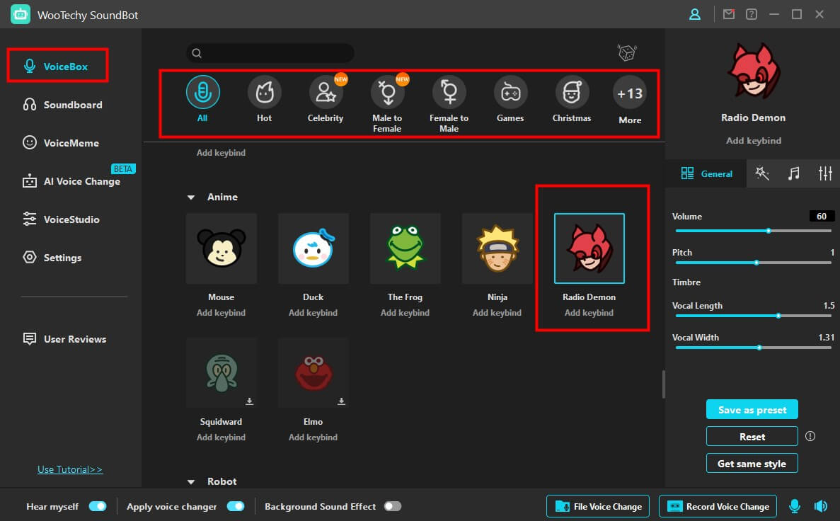Click the random dice icon

click(626, 53)
